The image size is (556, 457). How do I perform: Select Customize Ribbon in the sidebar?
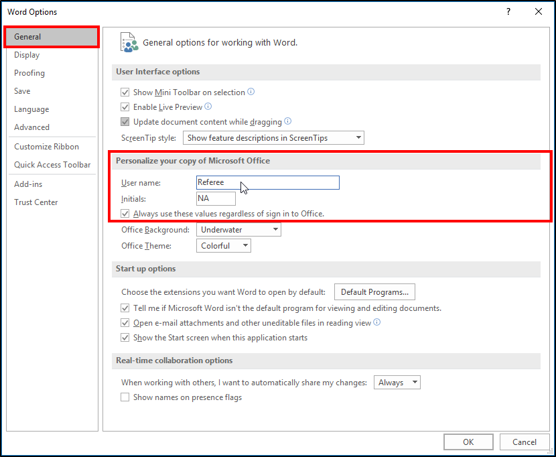(x=46, y=146)
